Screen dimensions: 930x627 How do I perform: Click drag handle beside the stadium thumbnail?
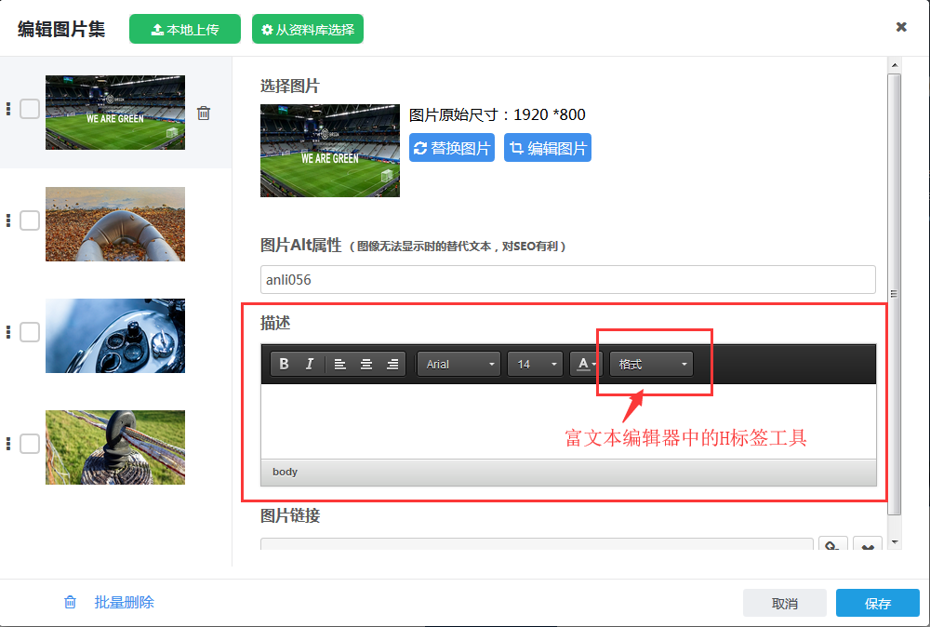(x=8, y=109)
